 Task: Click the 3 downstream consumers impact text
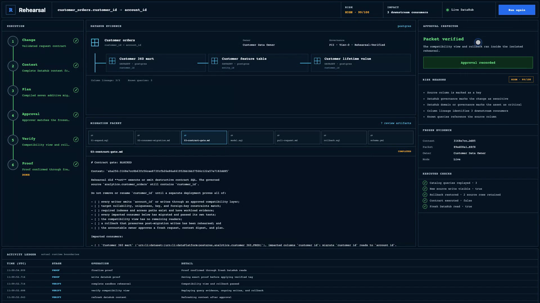click(408, 12)
